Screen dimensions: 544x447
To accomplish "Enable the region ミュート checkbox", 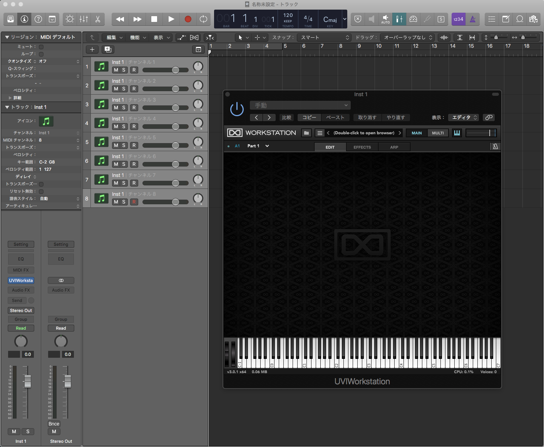I will [x=41, y=47].
